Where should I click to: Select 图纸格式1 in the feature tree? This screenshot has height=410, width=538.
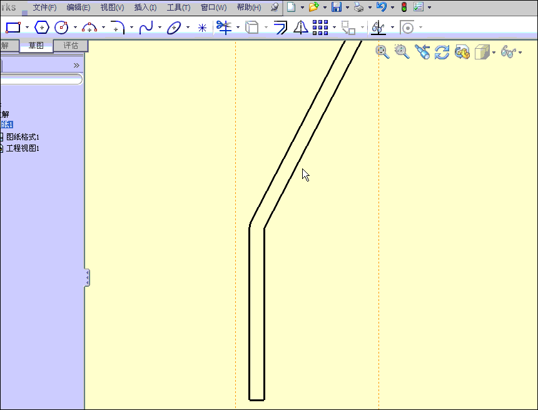(23, 137)
